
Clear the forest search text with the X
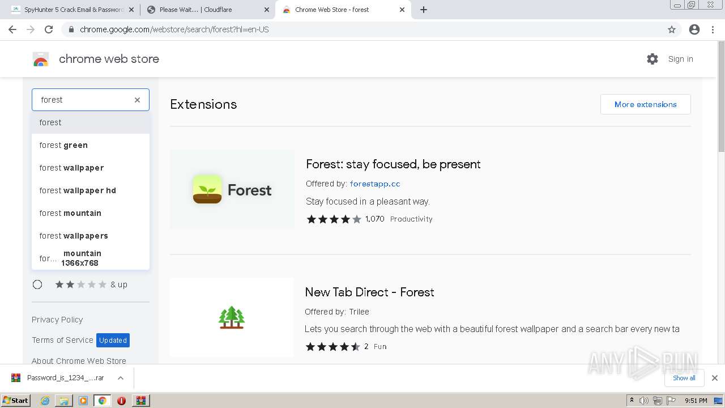click(x=137, y=100)
